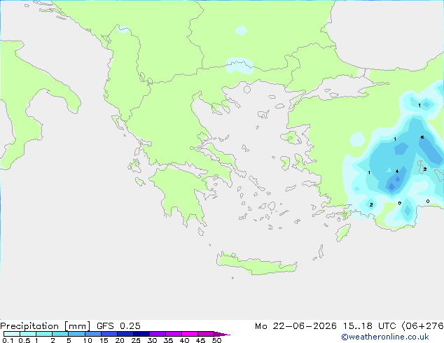Click the island of Crete on the map
This screenshot has width=444, height=343.
(x=256, y=265)
